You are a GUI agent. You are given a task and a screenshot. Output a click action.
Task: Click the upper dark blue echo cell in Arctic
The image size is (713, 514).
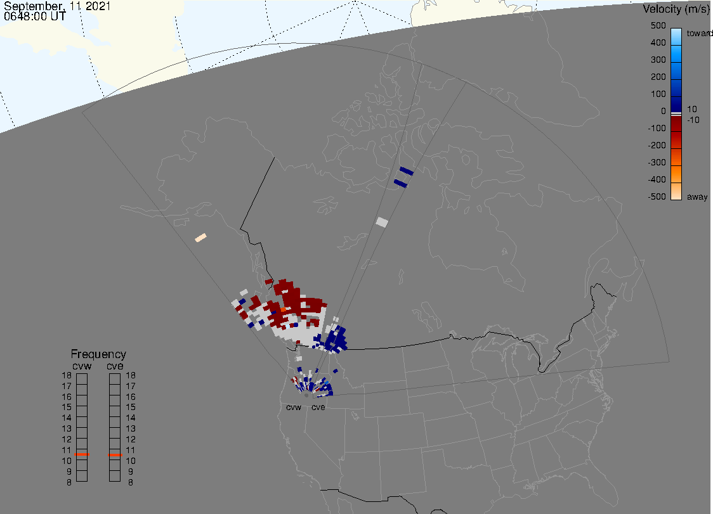pyautogui.click(x=406, y=171)
